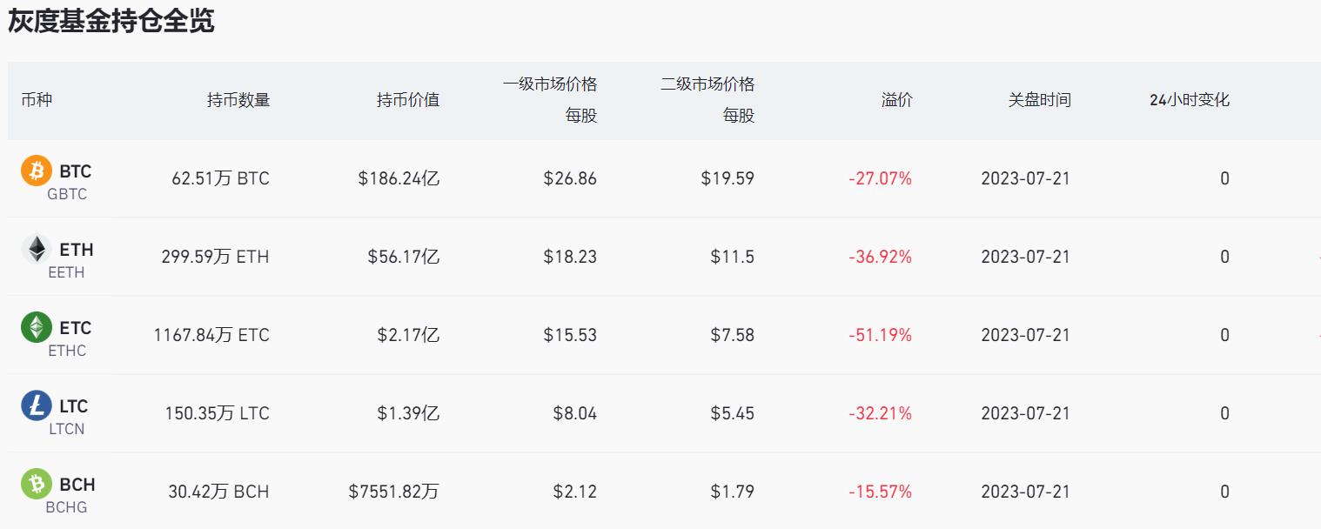Click the 24小时变化 column header
This screenshot has height=529, width=1321.
1190,100
